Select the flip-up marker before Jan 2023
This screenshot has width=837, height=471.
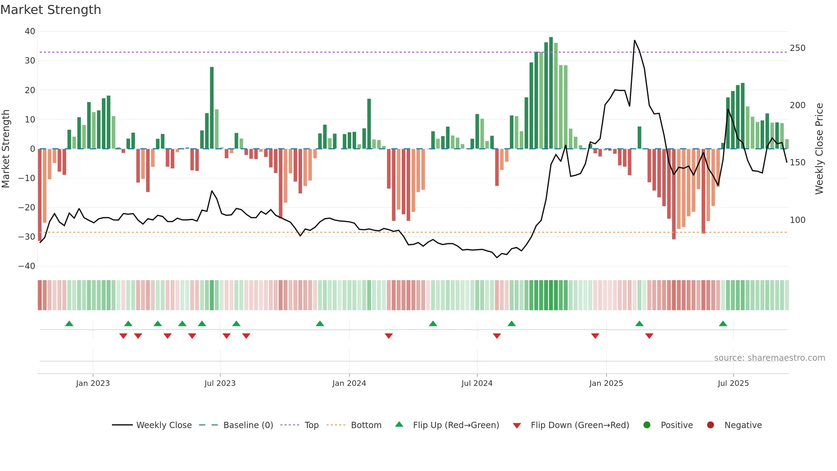coord(69,323)
